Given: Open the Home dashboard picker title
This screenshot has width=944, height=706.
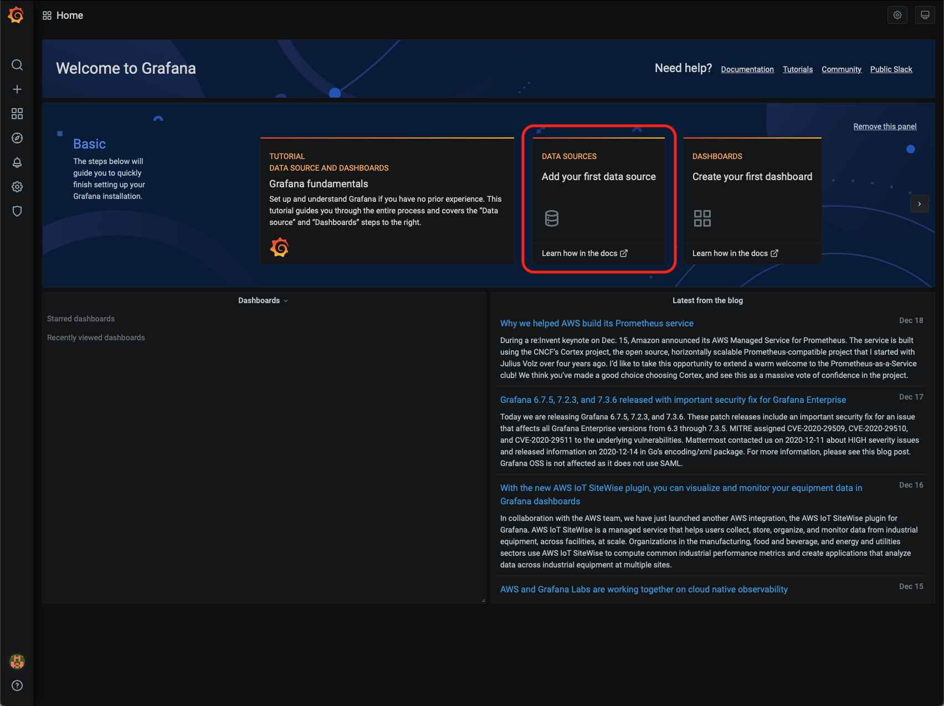Looking at the screenshot, I should 70,16.
